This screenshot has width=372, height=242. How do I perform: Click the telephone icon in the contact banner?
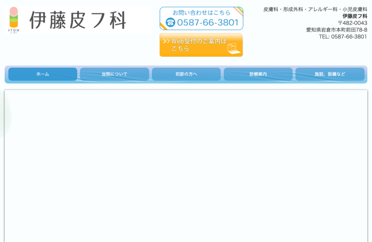170,23
